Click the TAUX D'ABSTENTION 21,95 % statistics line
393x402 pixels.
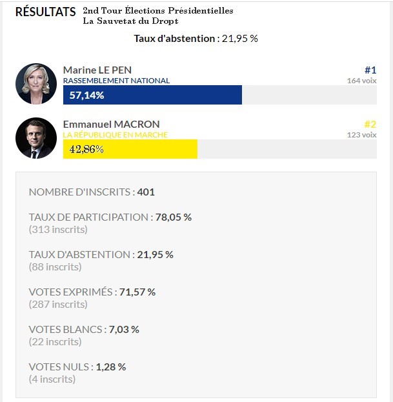[x=101, y=254]
